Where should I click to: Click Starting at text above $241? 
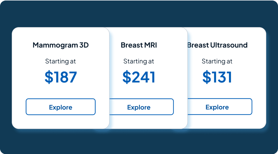pos(139,61)
